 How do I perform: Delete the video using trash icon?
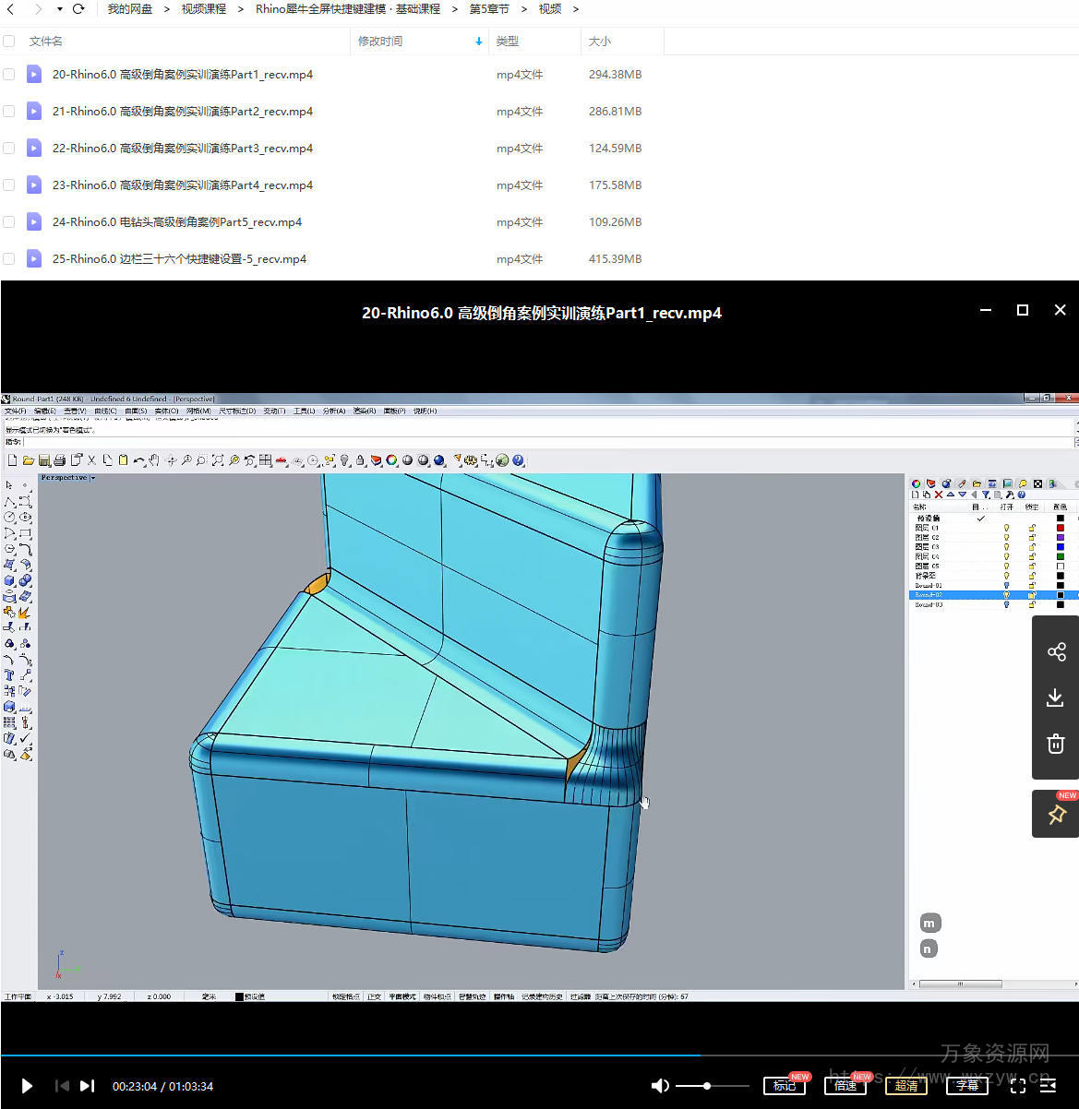[1056, 744]
